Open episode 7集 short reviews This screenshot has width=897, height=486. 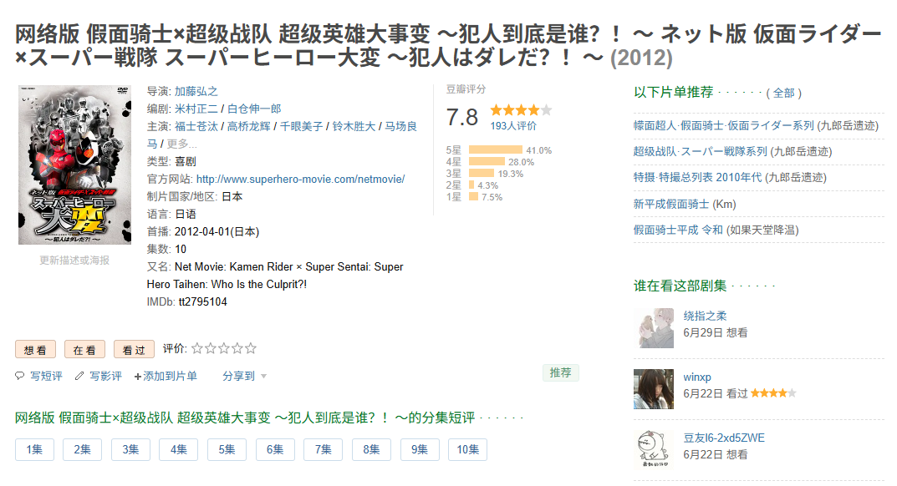tap(324, 449)
